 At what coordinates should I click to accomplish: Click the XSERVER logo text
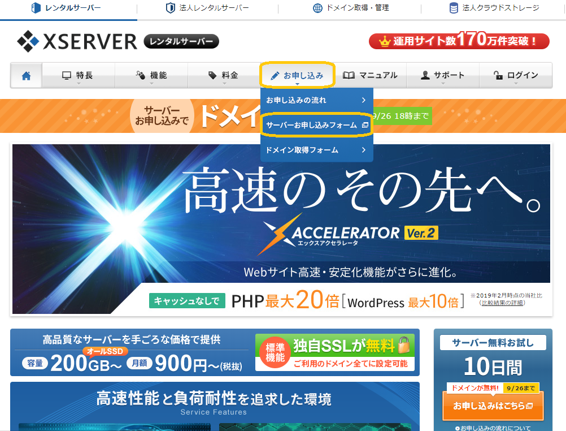90,42
